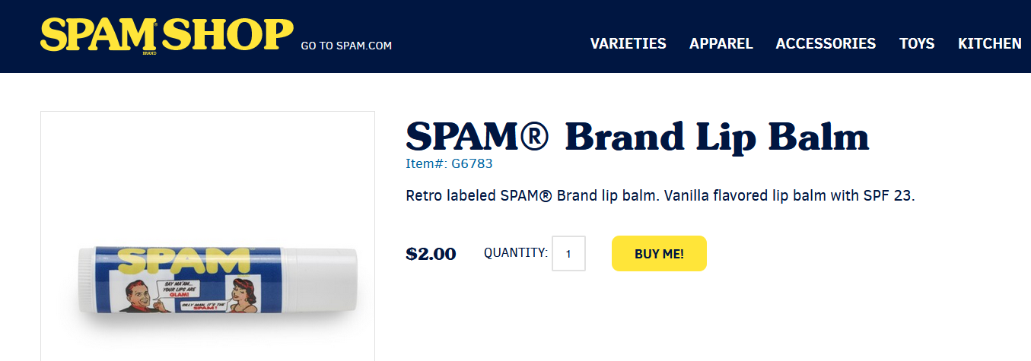1031x361 pixels.
Task: Click the SPAM® Brand Lip Balm title
Action: pos(638,137)
